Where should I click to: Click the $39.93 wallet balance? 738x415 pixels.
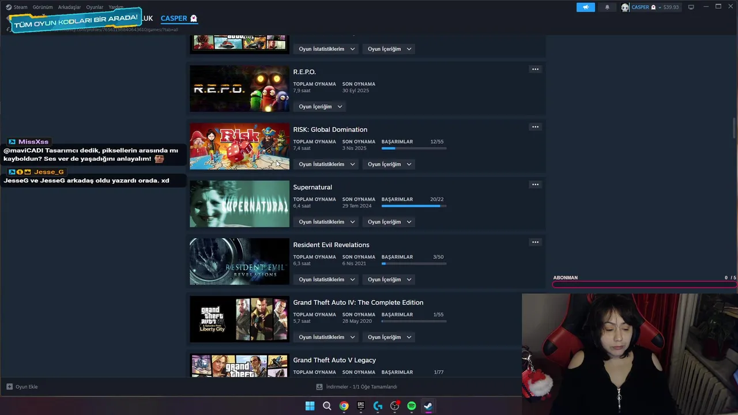671,7
